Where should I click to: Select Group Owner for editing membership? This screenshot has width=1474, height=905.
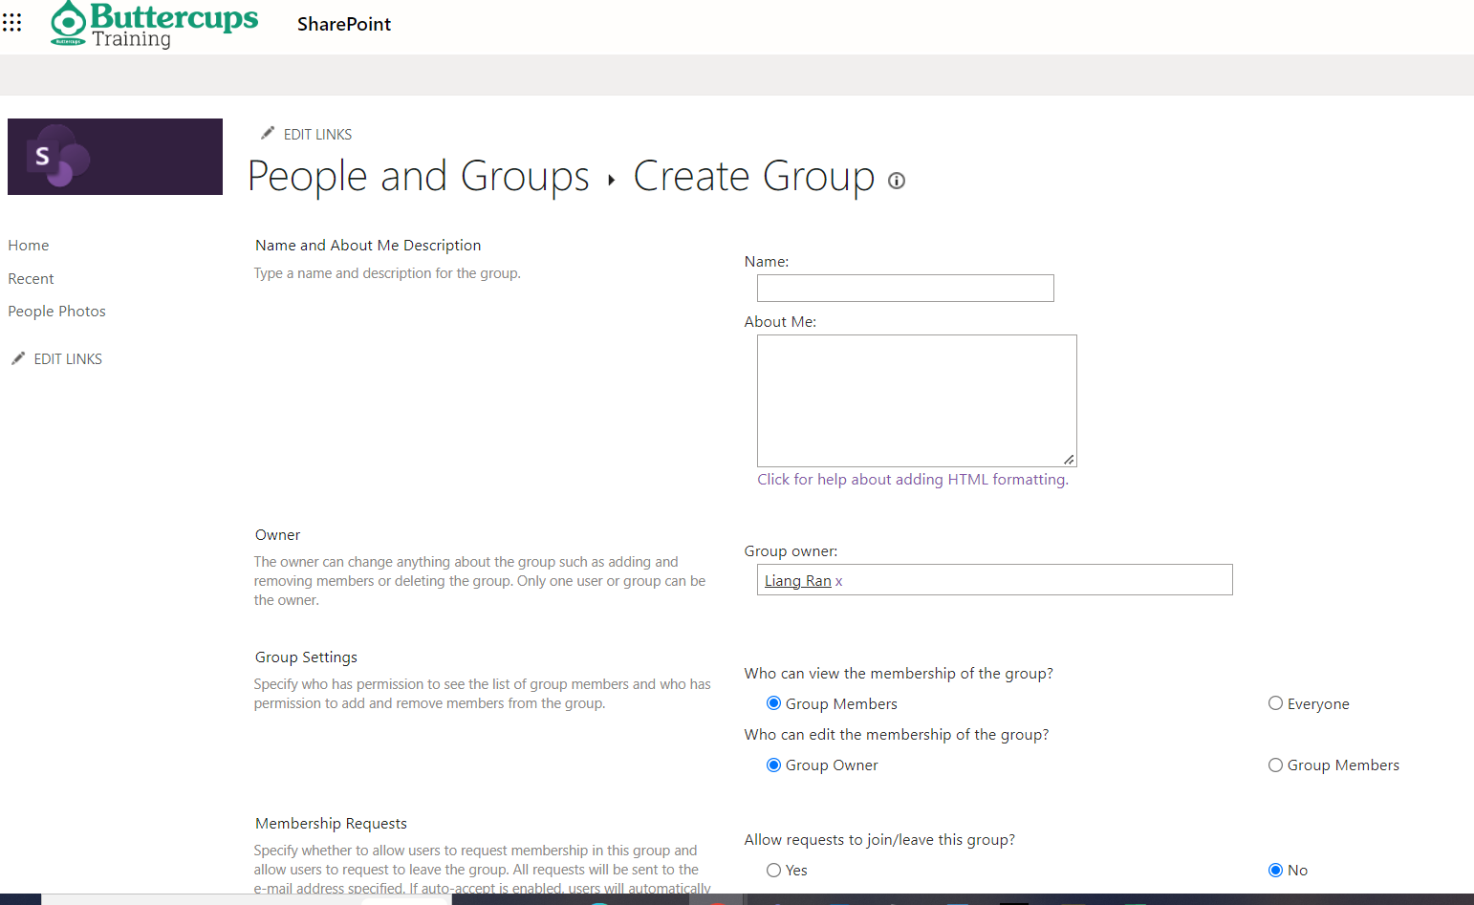coord(773,765)
